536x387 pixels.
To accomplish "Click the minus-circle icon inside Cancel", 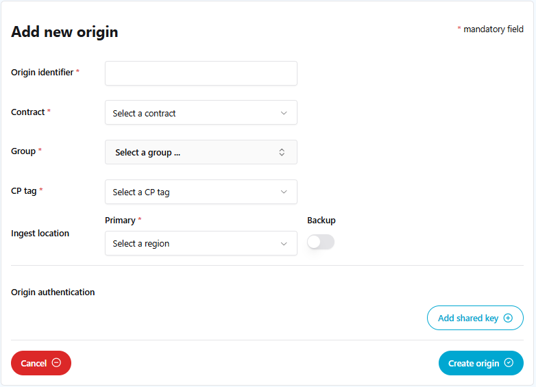I will click(56, 363).
